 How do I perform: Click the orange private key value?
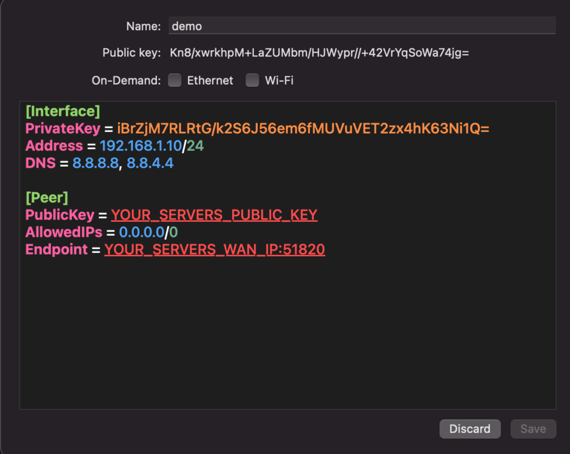point(303,129)
